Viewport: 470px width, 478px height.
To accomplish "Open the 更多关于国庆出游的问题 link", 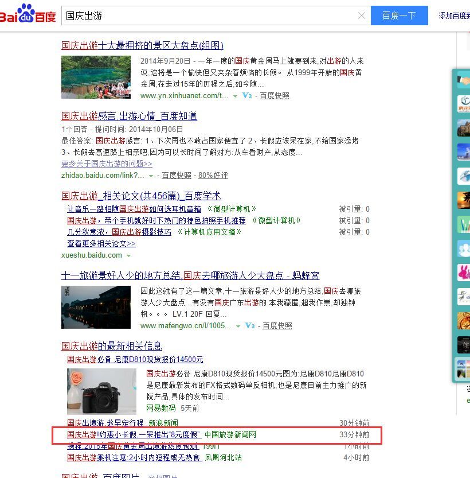I will click(x=107, y=164).
